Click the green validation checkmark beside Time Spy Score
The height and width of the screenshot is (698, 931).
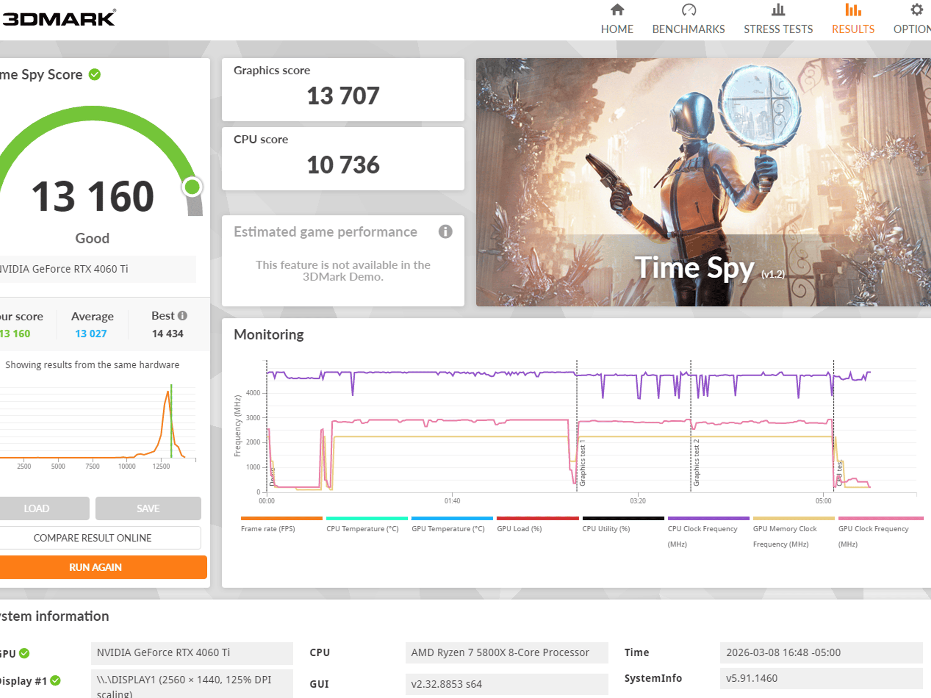coord(95,75)
